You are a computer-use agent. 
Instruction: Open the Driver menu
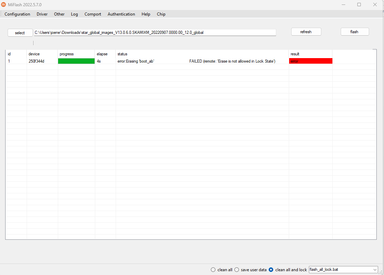coord(42,14)
